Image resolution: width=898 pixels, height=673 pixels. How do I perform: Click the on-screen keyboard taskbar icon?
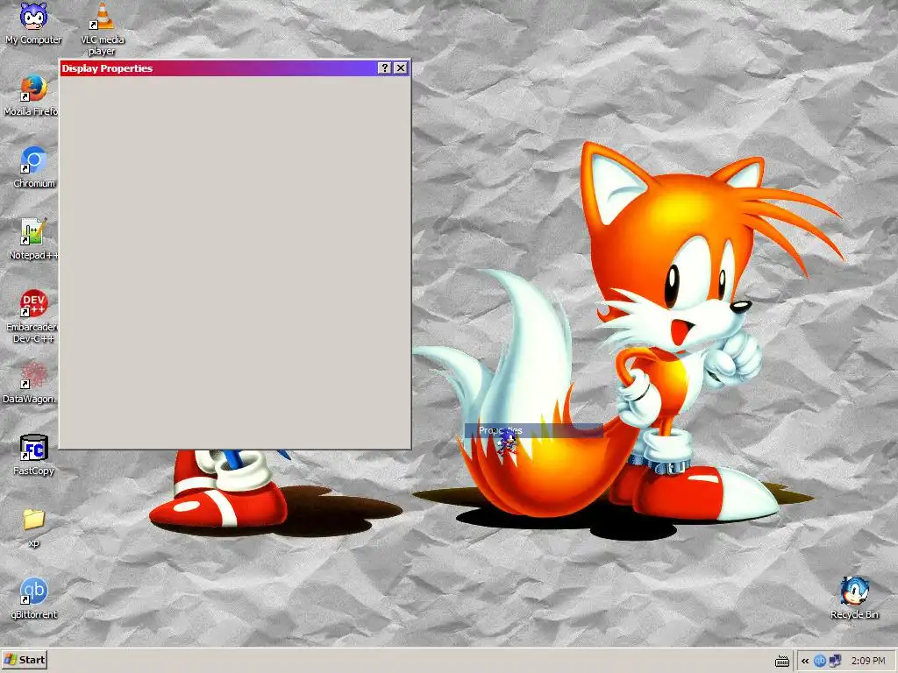tap(781, 661)
